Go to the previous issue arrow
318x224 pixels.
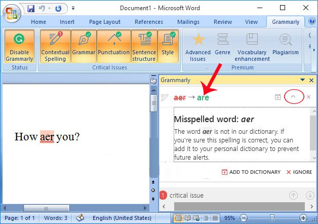click(293, 196)
